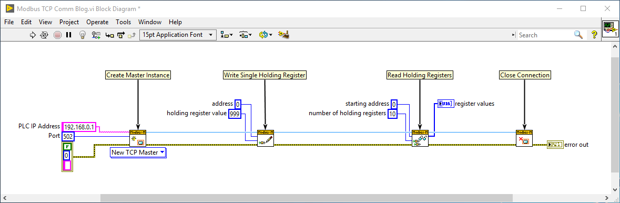Click the LabVIEW title bar icon
This screenshot has height=203, width=620.
pos(9,8)
